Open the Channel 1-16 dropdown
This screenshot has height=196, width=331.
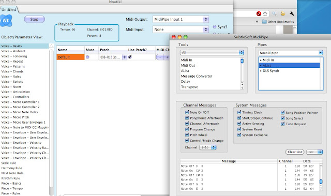pos(208,147)
